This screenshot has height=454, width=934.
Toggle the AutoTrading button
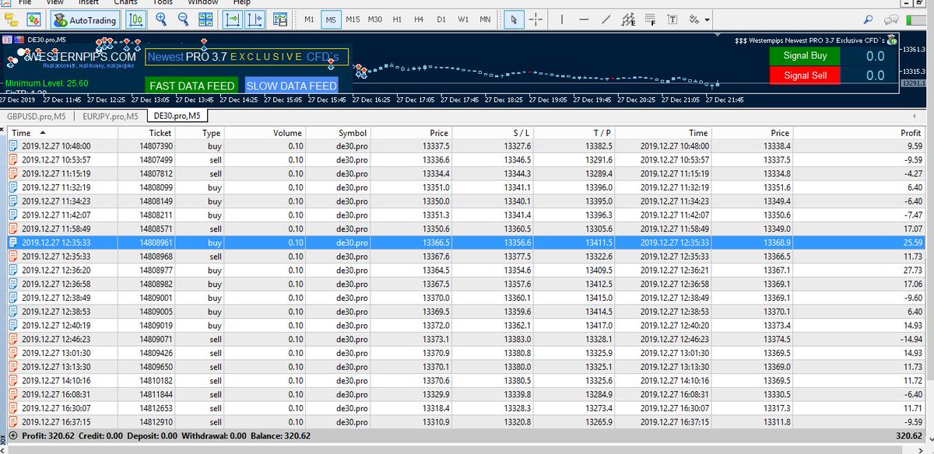coord(86,19)
